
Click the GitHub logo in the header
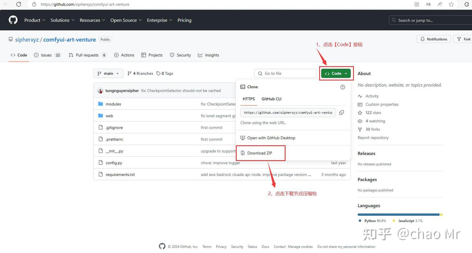[x=13, y=20]
